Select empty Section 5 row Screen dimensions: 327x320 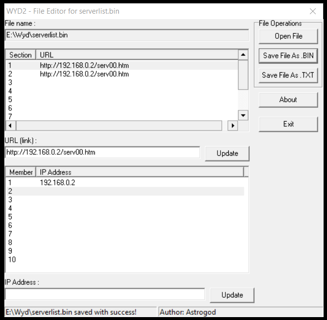coord(122,100)
